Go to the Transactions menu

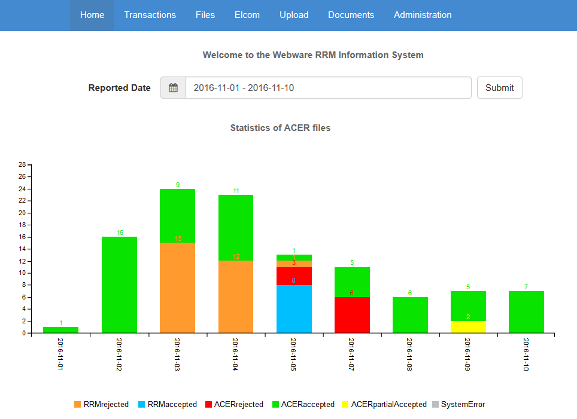[x=150, y=15]
